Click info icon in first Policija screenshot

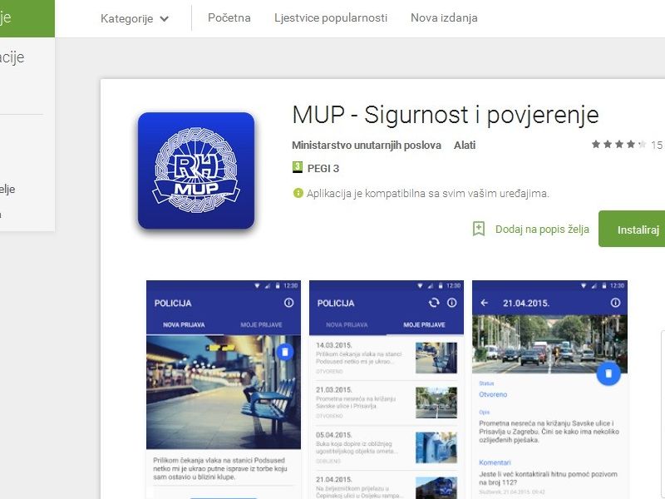pos(288,303)
